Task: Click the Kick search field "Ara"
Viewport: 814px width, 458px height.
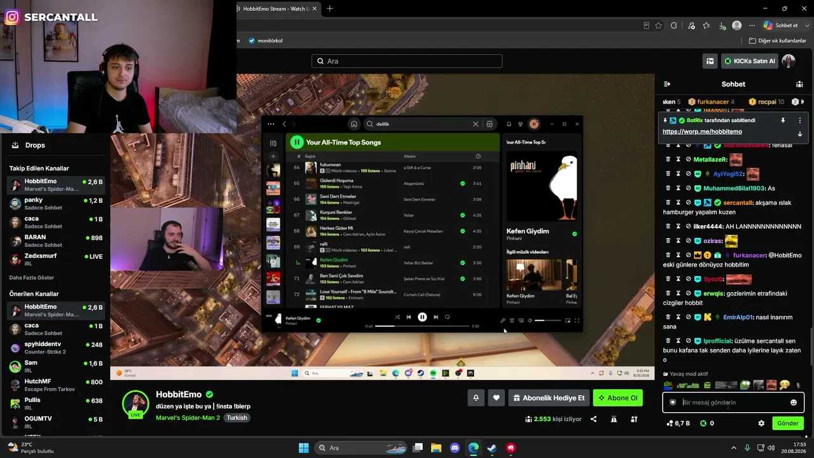Action: 407,61
